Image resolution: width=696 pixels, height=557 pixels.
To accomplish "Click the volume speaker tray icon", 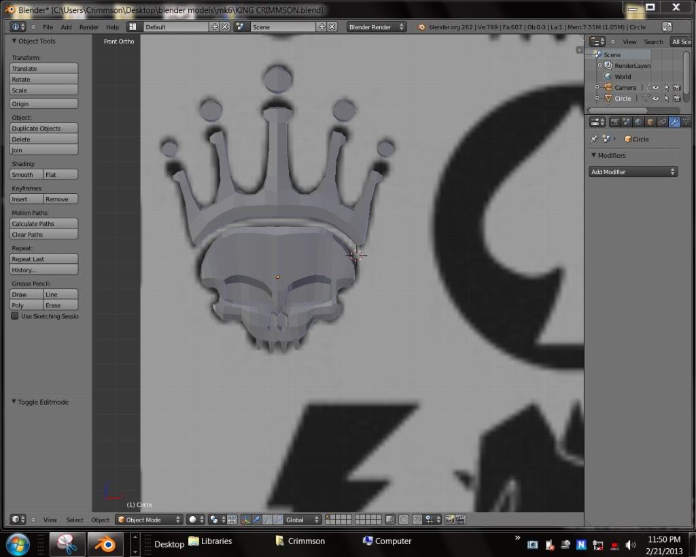I will click(x=630, y=545).
